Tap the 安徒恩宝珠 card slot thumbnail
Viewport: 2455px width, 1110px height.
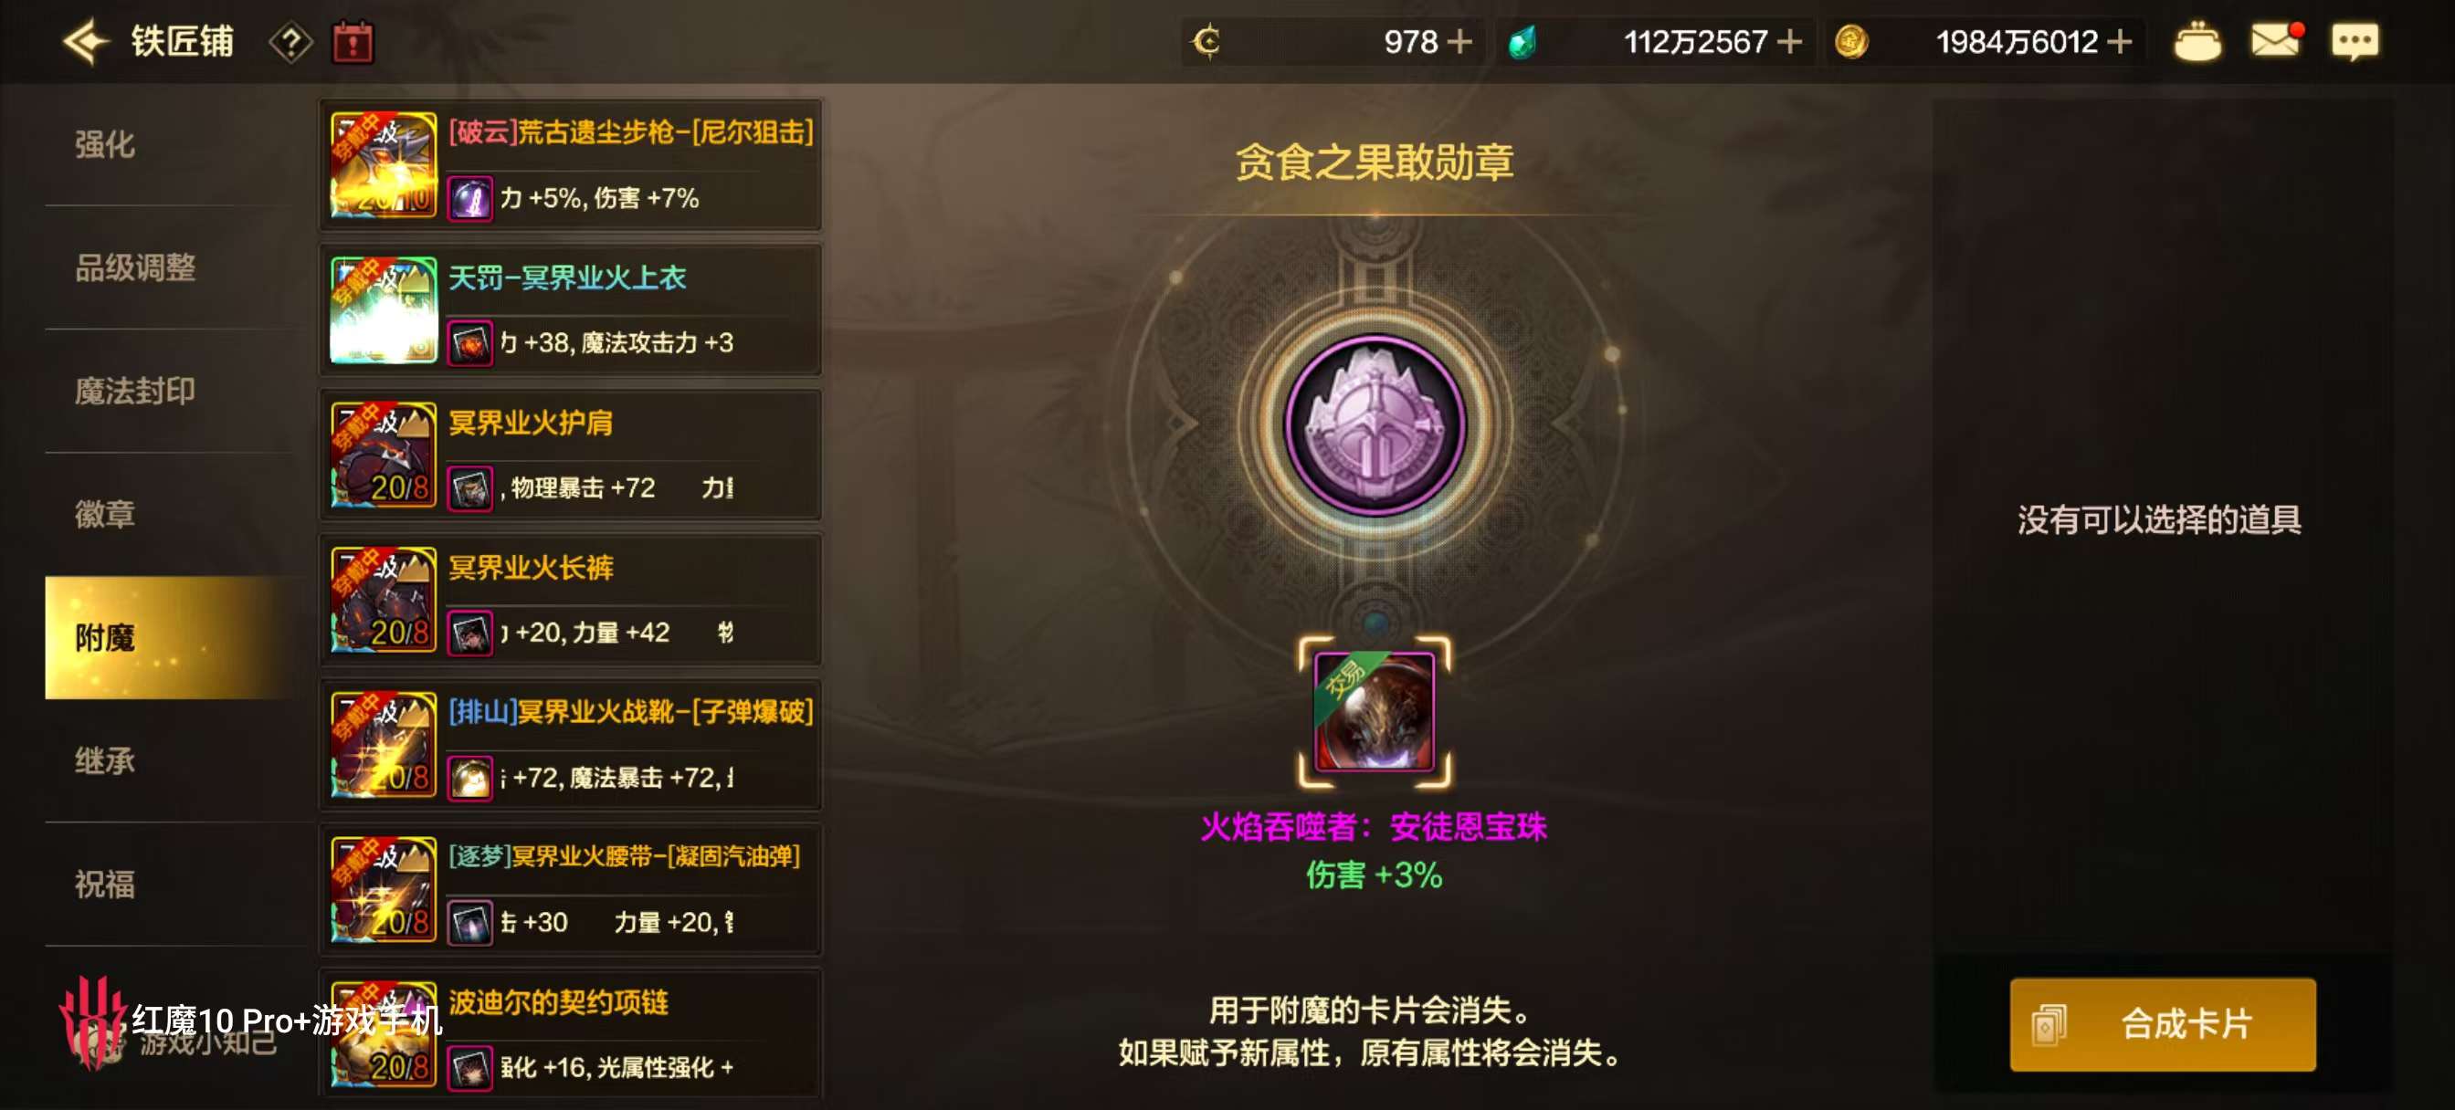1375,712
